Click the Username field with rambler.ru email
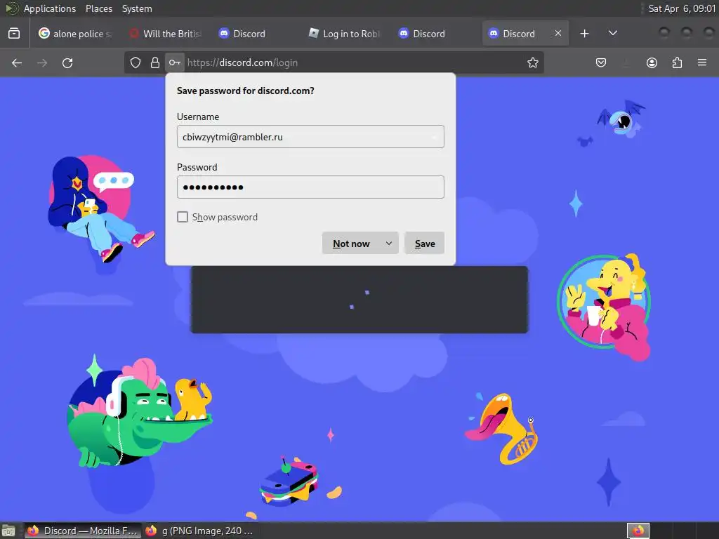Screen dimensions: 719x539 [310, 137]
